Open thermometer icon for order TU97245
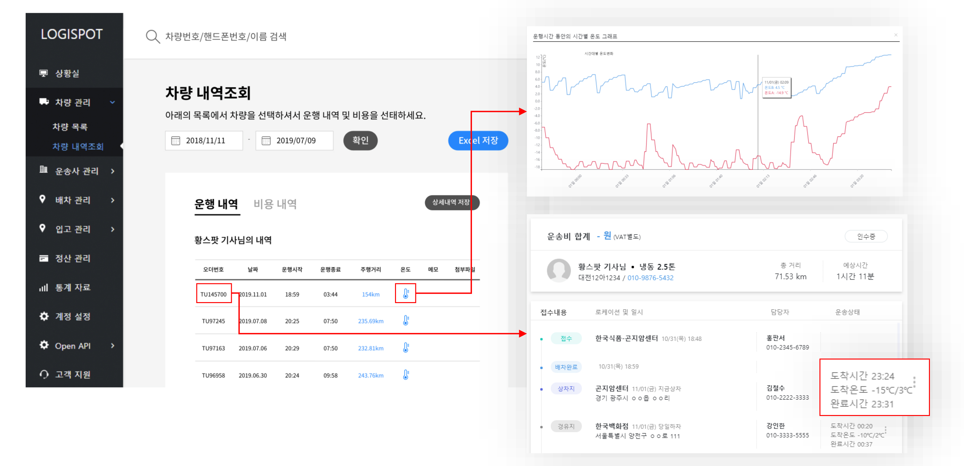The image size is (964, 466). point(406,321)
